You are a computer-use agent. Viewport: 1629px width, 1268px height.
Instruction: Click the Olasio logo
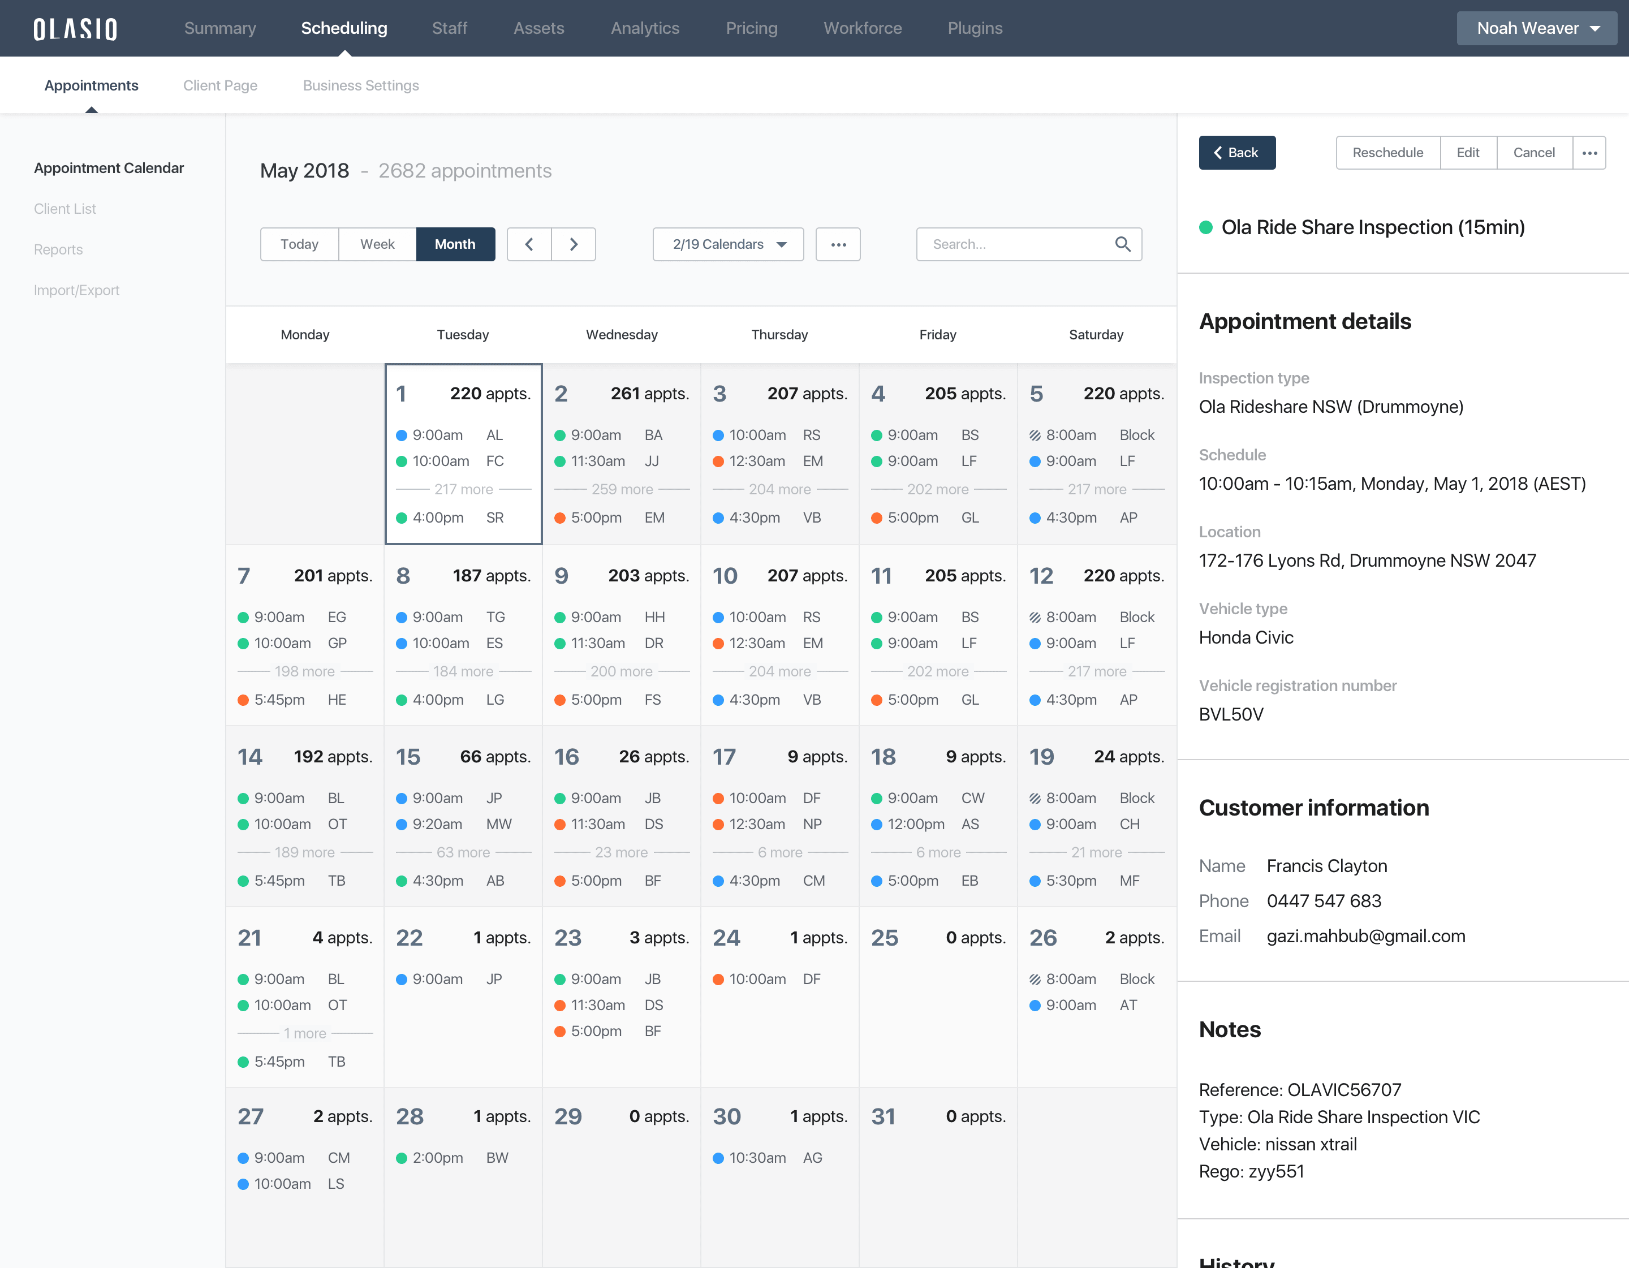tap(75, 28)
